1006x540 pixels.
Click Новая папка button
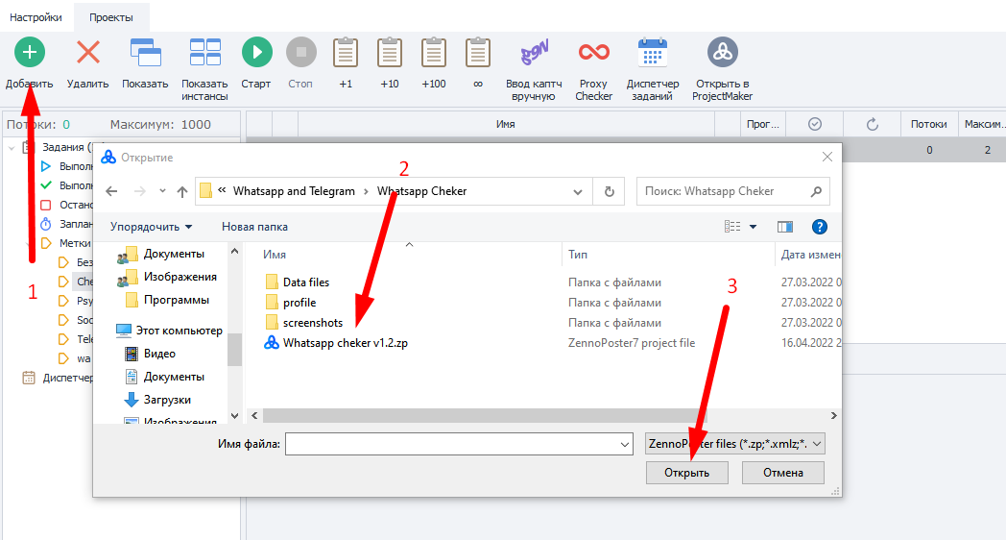[x=254, y=227]
